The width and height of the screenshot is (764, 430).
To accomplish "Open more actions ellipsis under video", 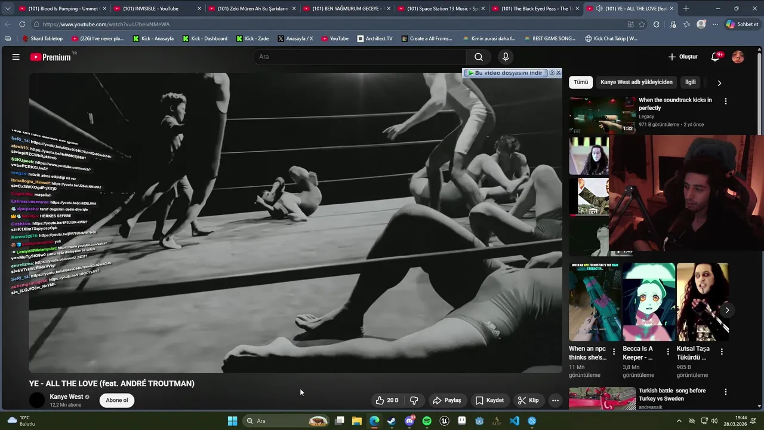I will coord(555,400).
